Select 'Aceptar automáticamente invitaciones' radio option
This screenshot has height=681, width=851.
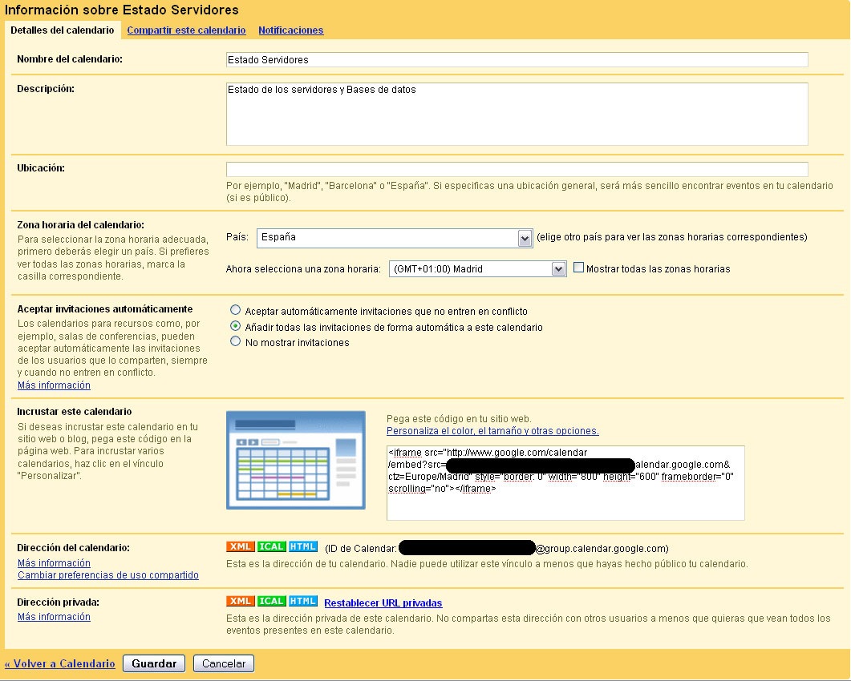(235, 310)
